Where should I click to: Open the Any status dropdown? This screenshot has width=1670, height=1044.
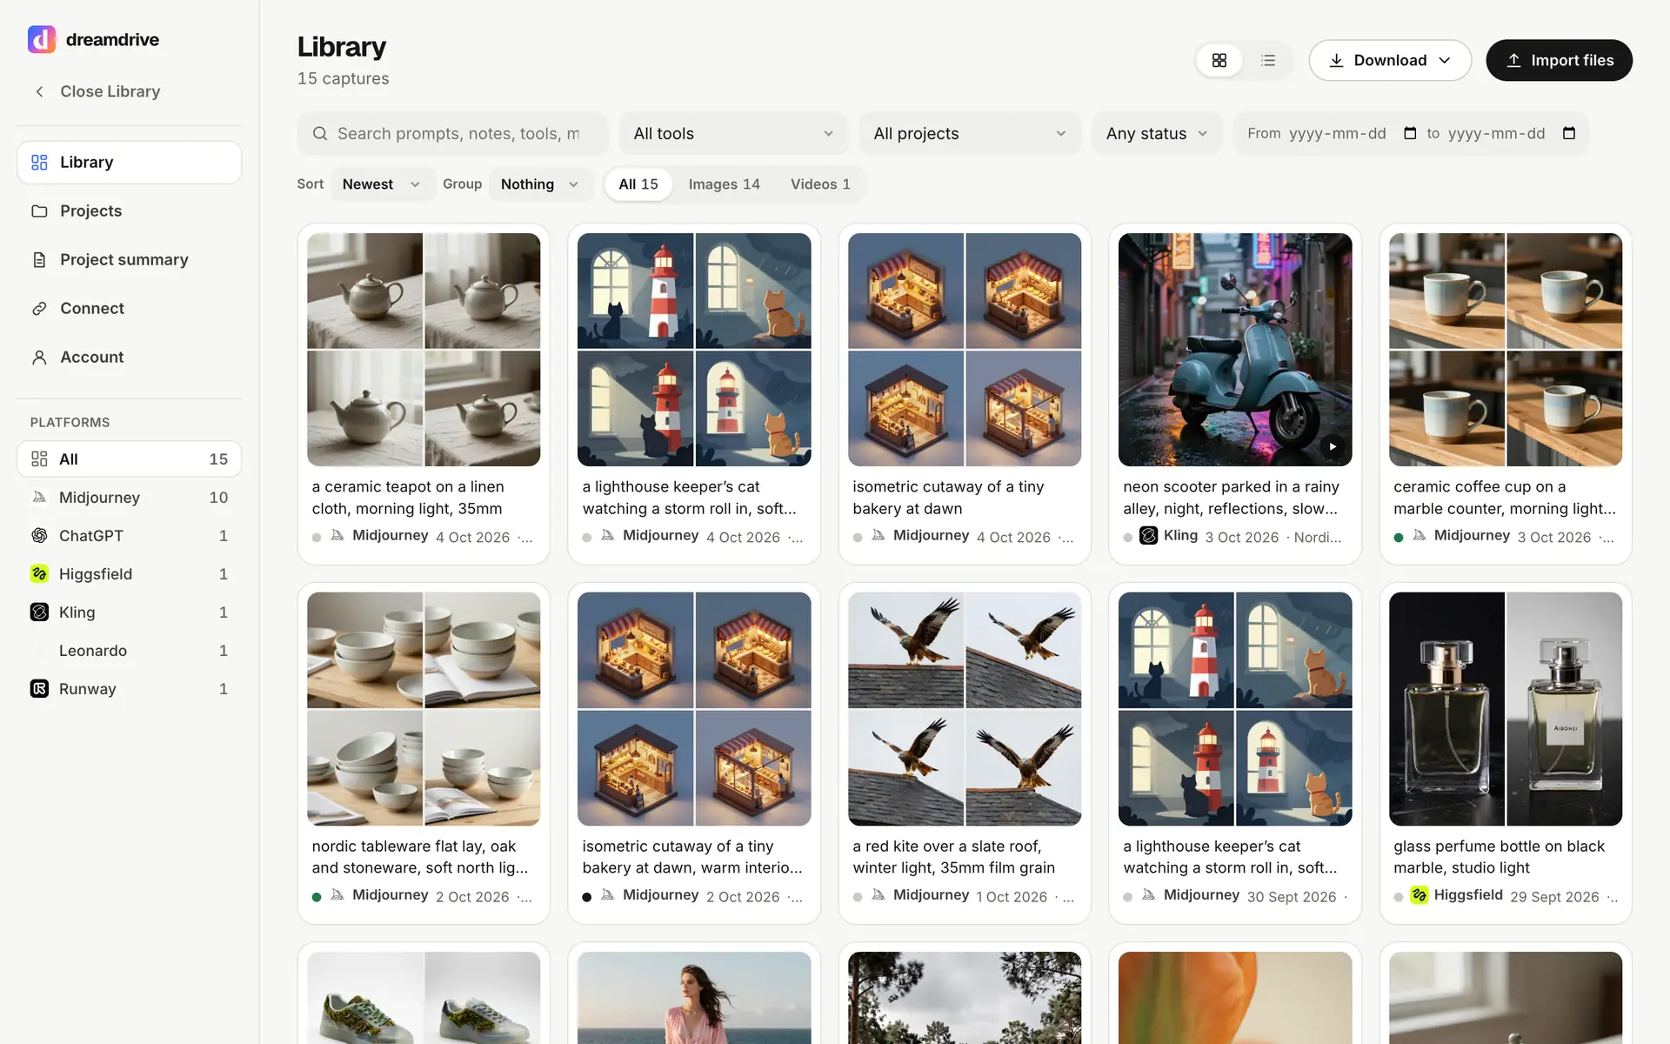point(1157,133)
